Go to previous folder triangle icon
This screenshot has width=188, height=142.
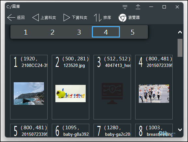36,18
